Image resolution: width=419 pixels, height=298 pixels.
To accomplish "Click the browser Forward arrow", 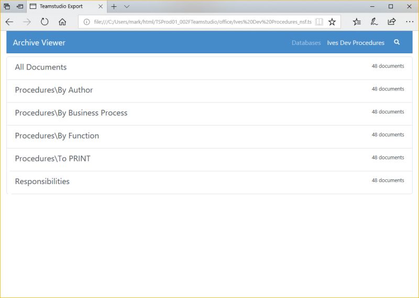I will (x=27, y=22).
